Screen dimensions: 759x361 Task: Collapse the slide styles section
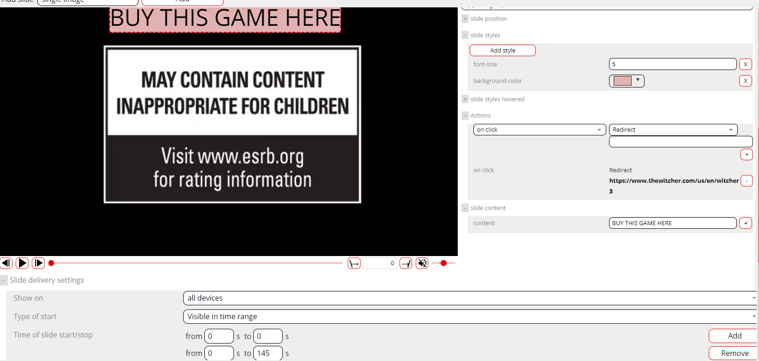pos(465,35)
